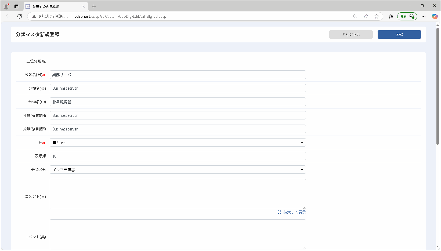Screen dimensions: 441x251
Task: Click the 拡大して表示 link
Action: click(295, 212)
